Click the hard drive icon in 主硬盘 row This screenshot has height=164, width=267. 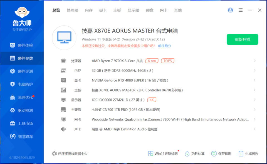(63, 110)
